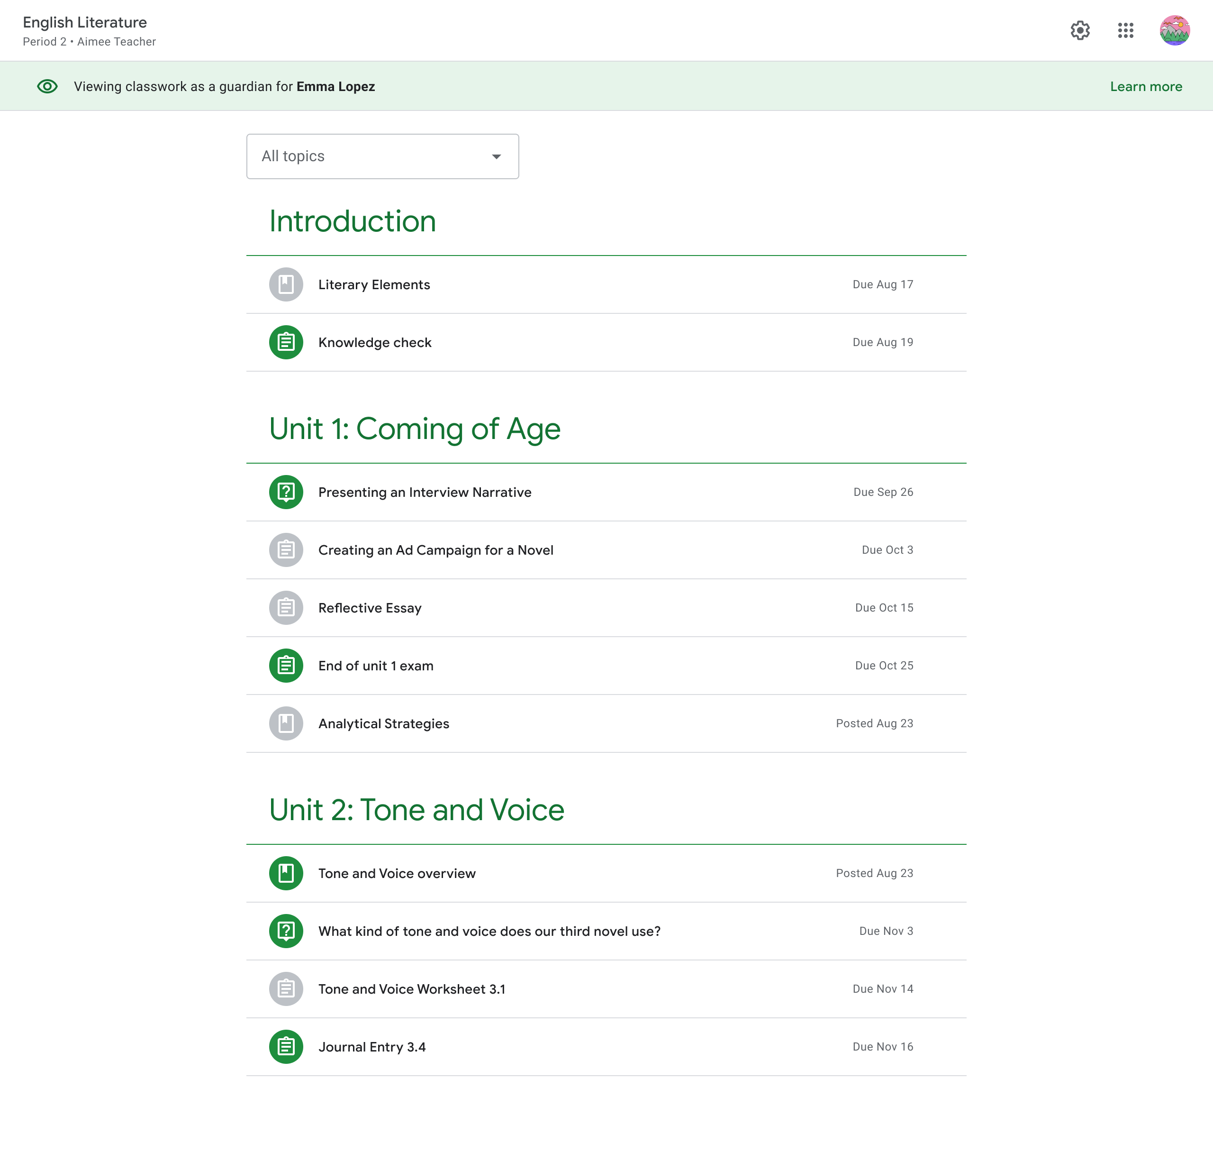Click the Literary Elements material icon
This screenshot has height=1152, width=1213.
(x=286, y=284)
